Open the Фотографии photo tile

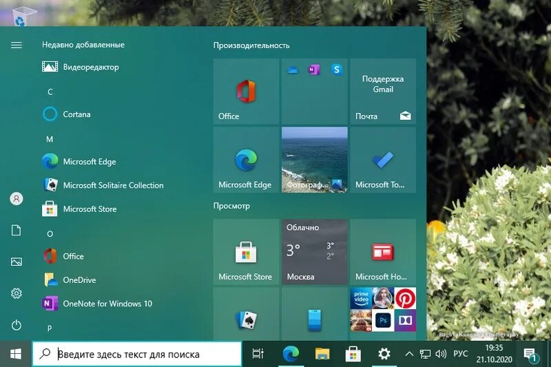[315, 160]
